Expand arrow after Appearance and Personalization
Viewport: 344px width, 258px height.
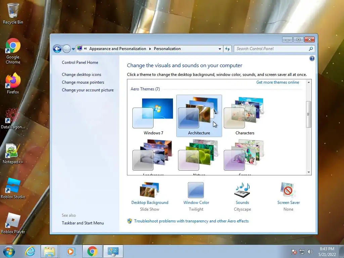click(x=150, y=49)
